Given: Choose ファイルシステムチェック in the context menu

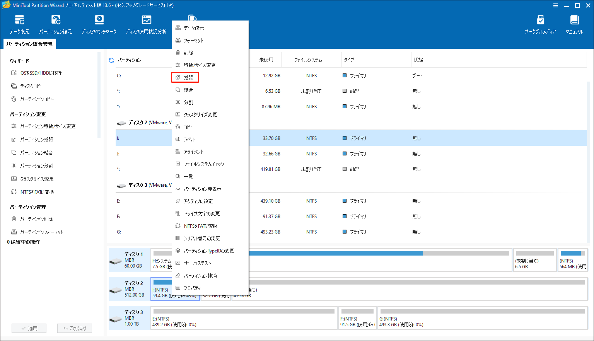Looking at the screenshot, I should tap(210, 164).
